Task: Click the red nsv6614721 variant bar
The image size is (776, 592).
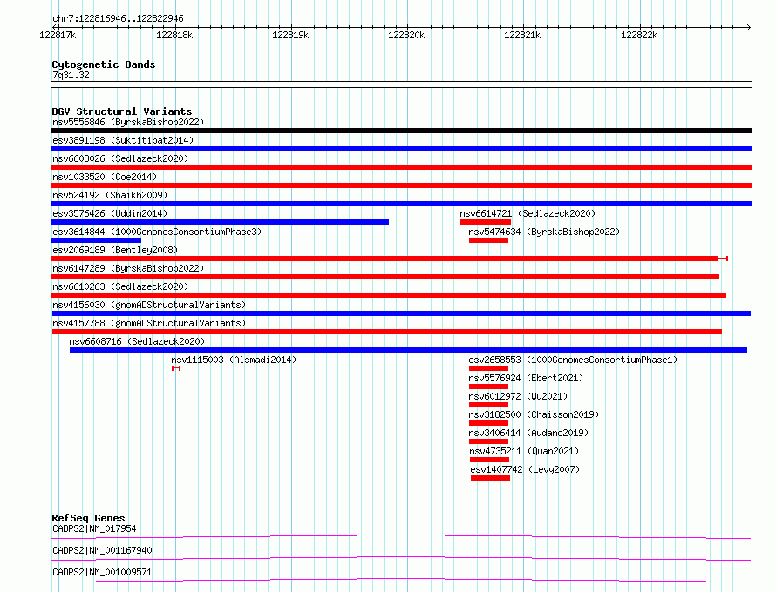Action: click(485, 222)
